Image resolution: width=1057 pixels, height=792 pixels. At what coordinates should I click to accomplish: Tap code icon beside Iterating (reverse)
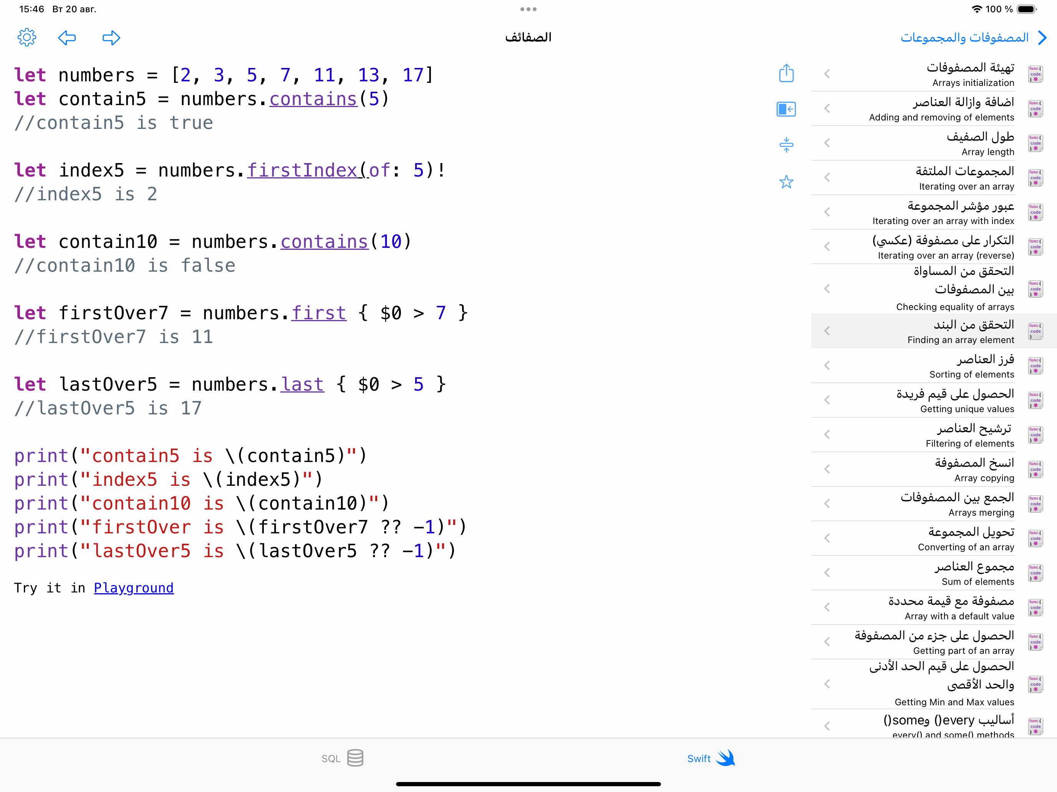[1035, 246]
